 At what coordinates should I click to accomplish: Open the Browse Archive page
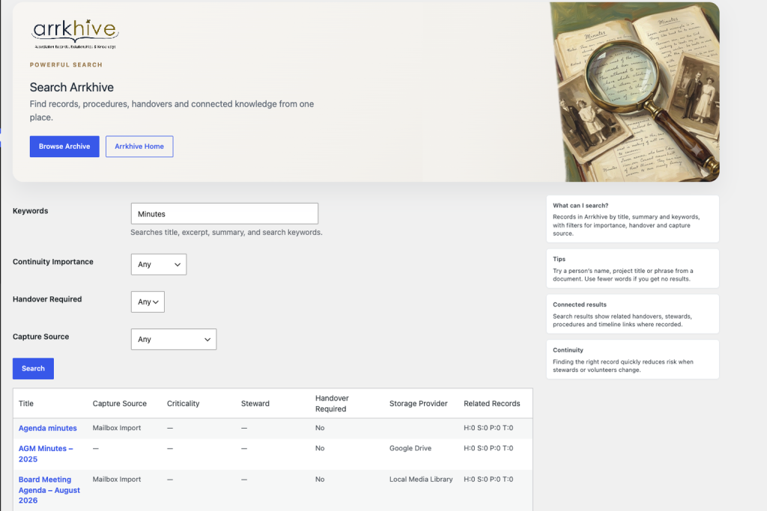click(x=64, y=147)
